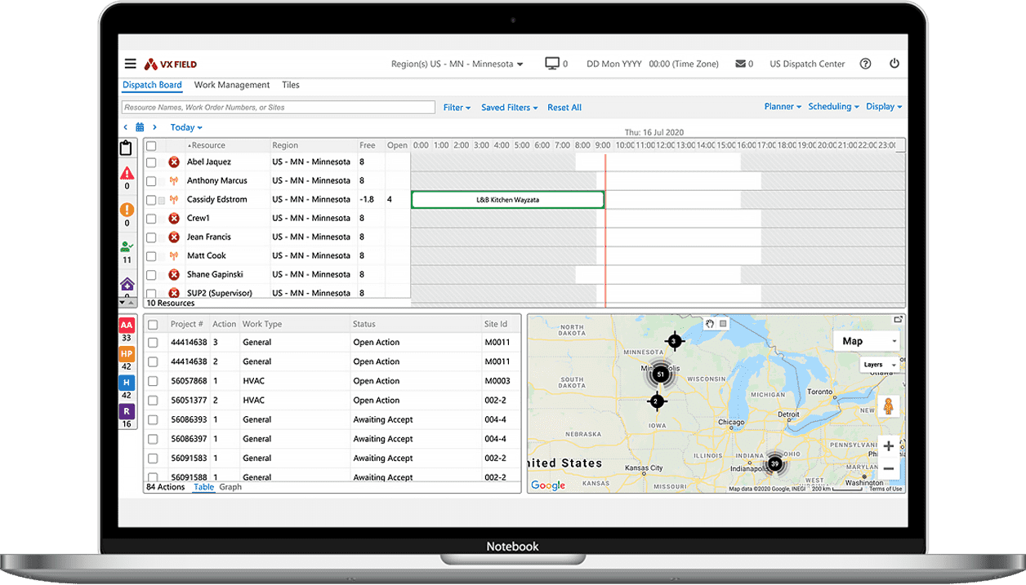Open the Display dropdown

pos(884,107)
